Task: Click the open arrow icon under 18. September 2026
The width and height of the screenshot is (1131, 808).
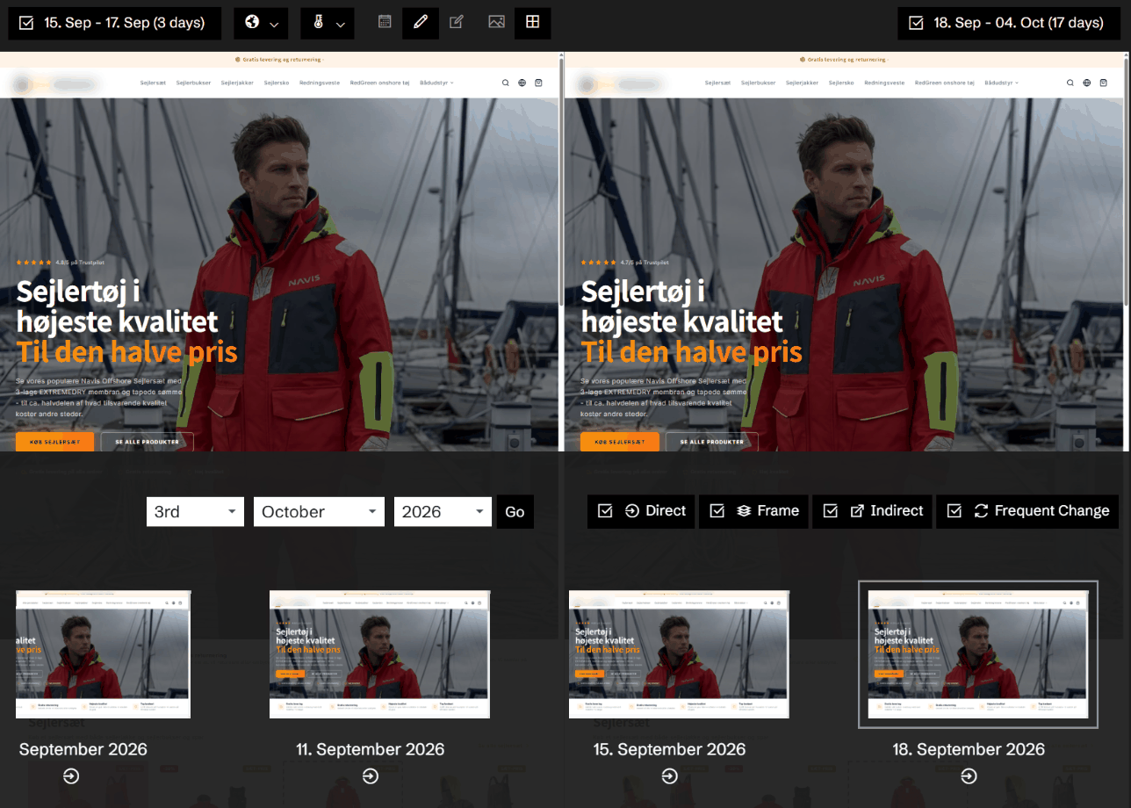Action: click(969, 776)
